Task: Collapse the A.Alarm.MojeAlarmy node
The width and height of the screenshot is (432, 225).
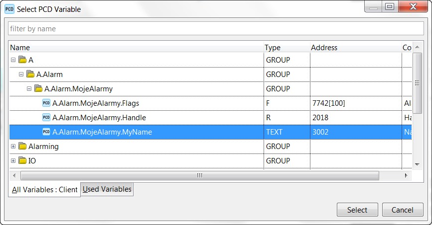Action: (29, 89)
